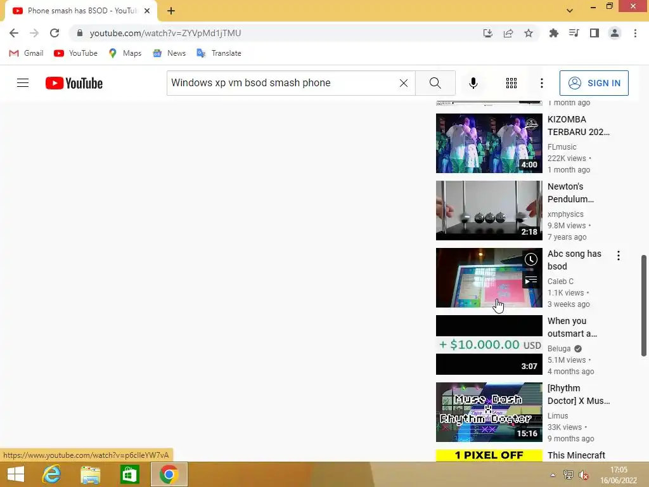Click the magnifier search button
The width and height of the screenshot is (649, 487).
(435, 83)
